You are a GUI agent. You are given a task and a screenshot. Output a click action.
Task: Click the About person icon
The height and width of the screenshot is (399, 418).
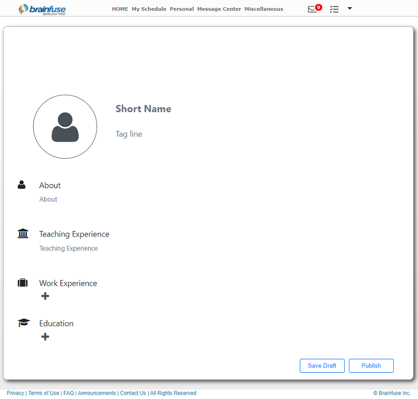point(22,185)
